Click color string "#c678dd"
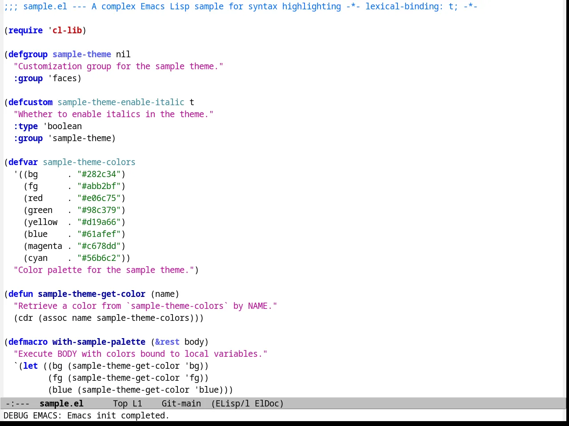Viewport: 569px width, 426px height. [x=99, y=246]
